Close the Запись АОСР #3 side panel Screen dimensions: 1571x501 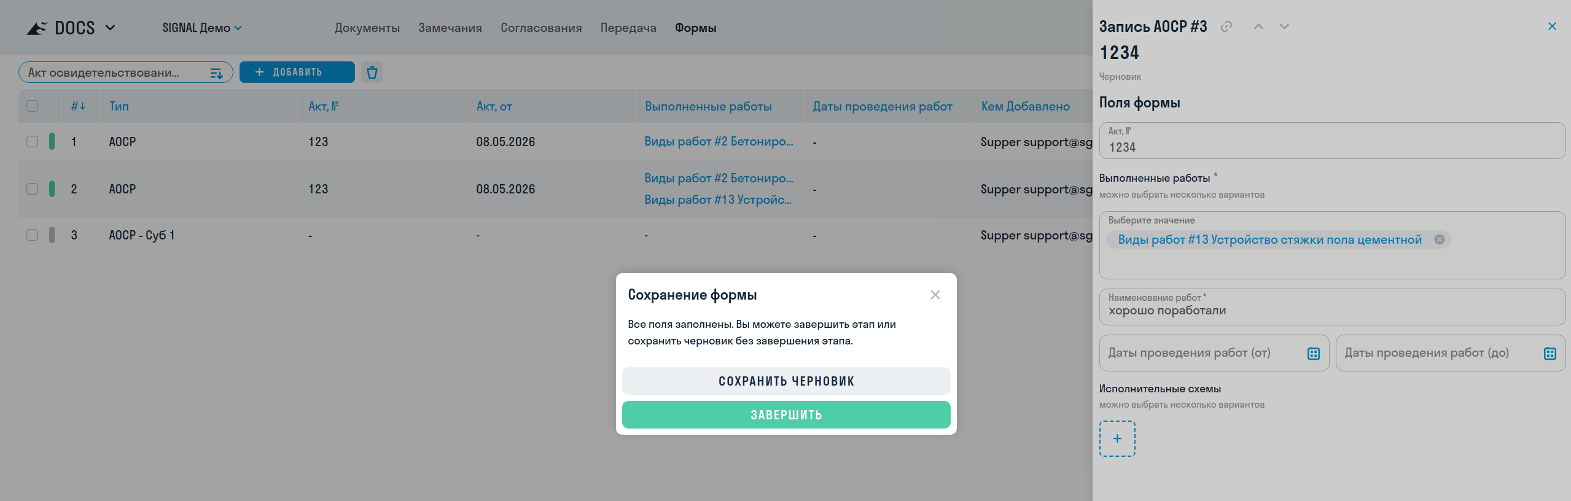[1552, 26]
